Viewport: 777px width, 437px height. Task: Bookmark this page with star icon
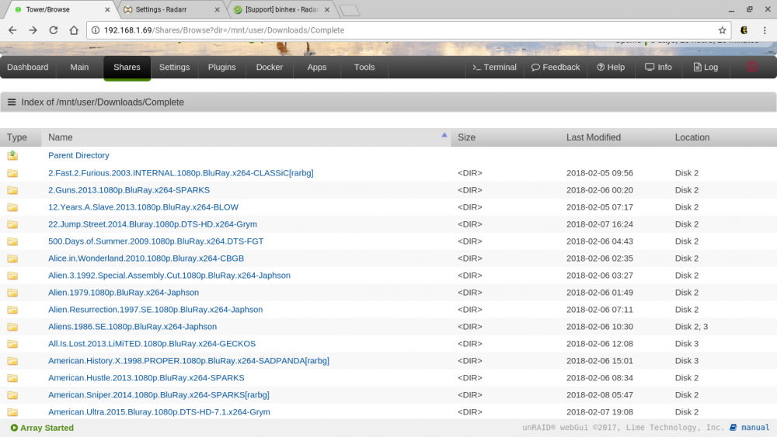(722, 30)
